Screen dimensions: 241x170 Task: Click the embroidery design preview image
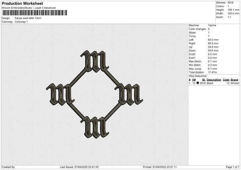click(x=94, y=94)
